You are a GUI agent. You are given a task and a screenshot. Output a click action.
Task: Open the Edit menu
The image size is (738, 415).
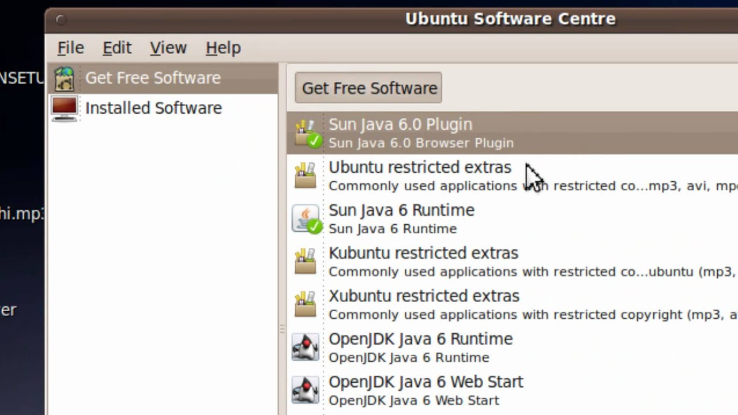117,48
